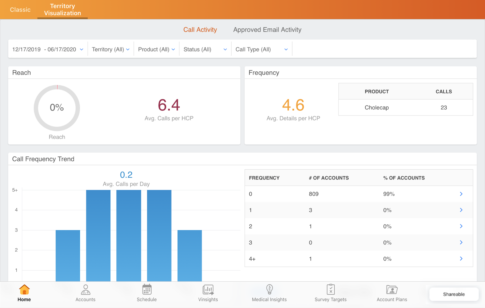The width and height of the screenshot is (485, 308).
Task: Expand the frequency 4+ row chevron
Action: point(461,259)
